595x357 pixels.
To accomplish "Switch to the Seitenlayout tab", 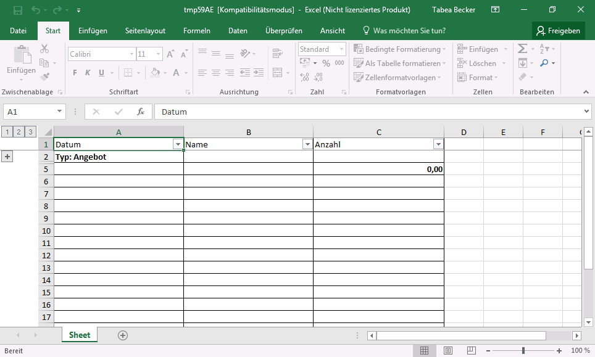I will tap(145, 31).
